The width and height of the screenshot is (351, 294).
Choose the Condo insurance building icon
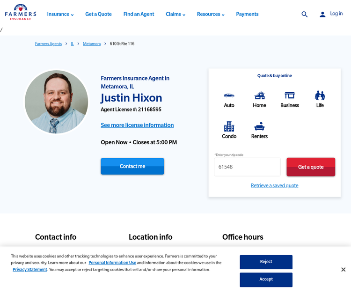[229, 126]
